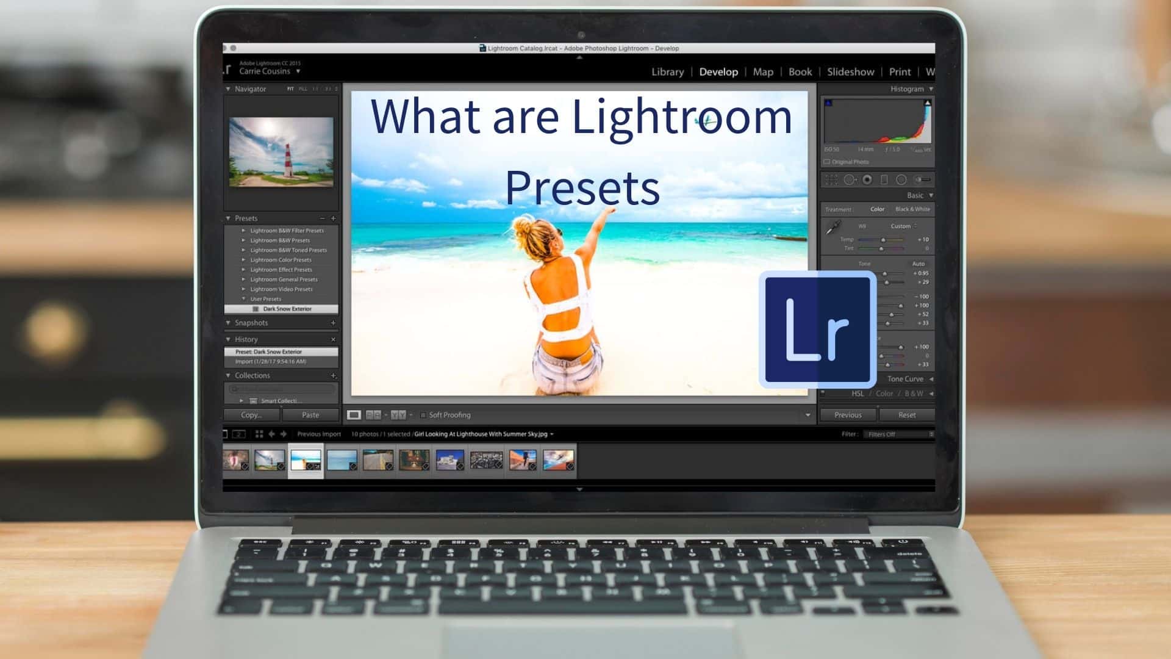This screenshot has width=1171, height=659.
Task: Set Treatment to Color
Action: [x=877, y=209]
